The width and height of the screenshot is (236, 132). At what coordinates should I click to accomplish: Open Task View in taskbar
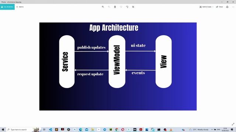pos(44,129)
